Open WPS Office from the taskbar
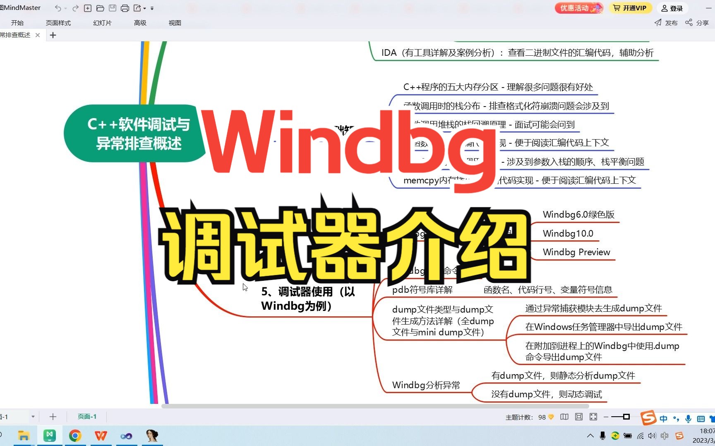The height and width of the screenshot is (446, 715). pyautogui.click(x=101, y=436)
